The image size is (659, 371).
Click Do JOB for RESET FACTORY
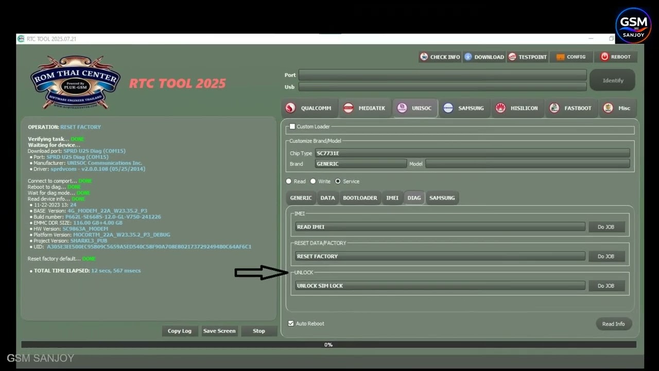tap(606, 256)
